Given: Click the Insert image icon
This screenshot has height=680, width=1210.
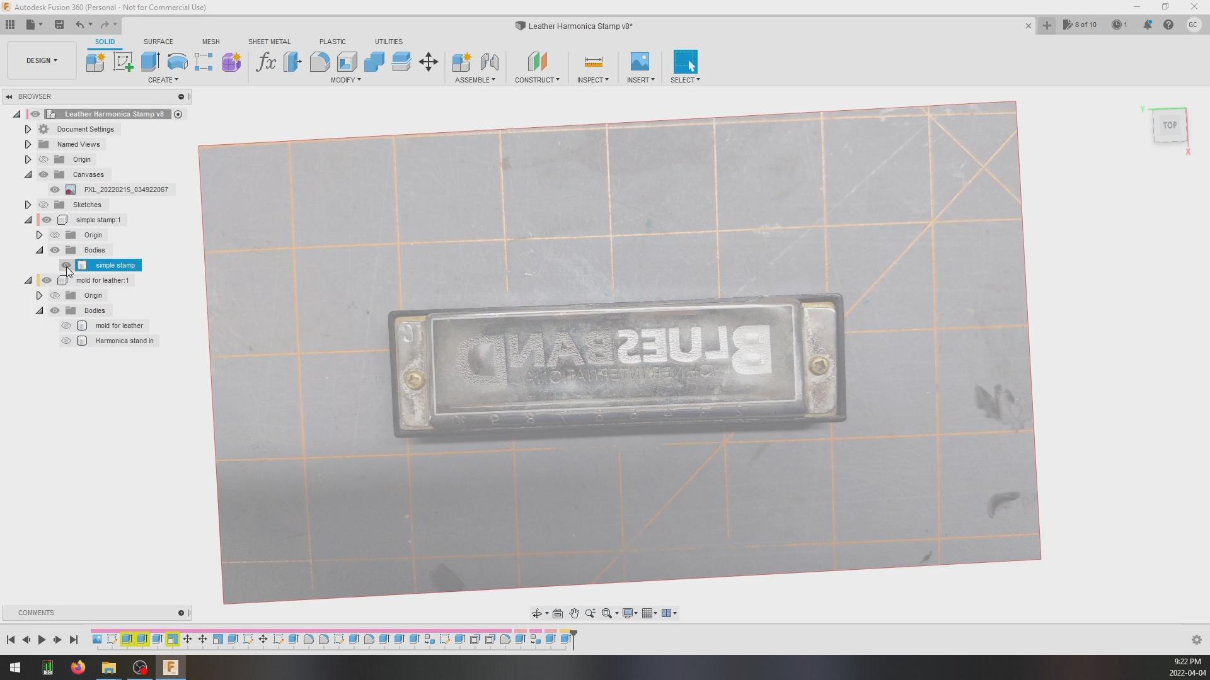Looking at the screenshot, I should [x=640, y=62].
